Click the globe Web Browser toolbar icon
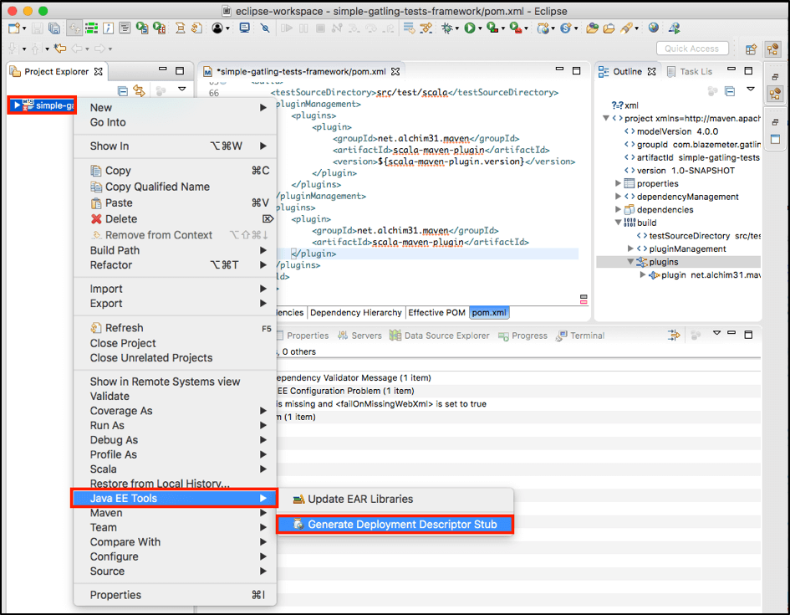The width and height of the screenshot is (790, 615). point(654,28)
